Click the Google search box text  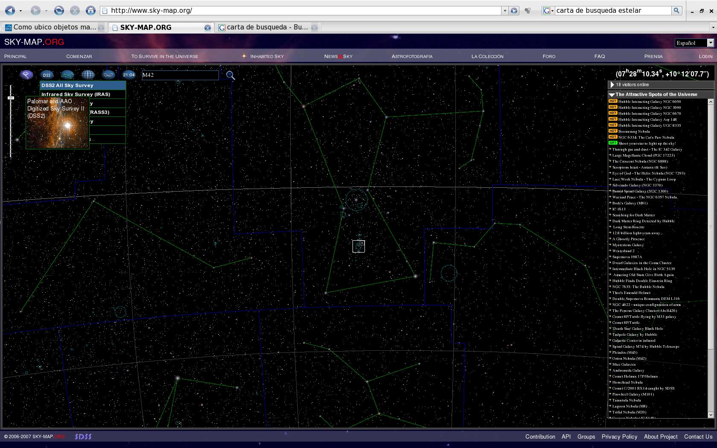point(612,11)
